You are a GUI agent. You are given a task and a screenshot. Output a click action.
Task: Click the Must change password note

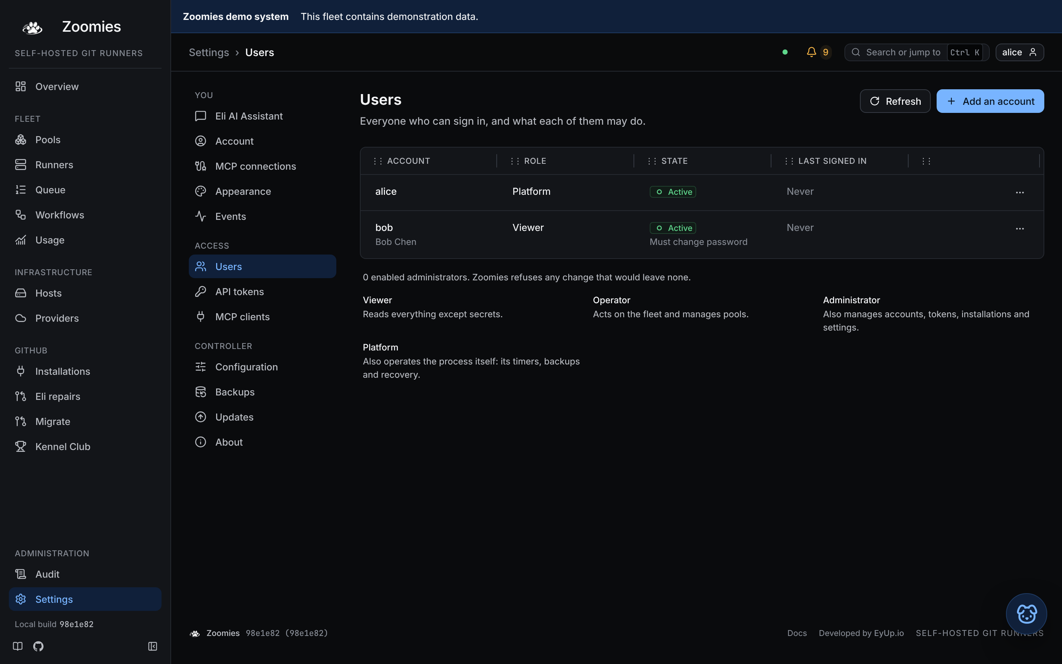(x=698, y=242)
